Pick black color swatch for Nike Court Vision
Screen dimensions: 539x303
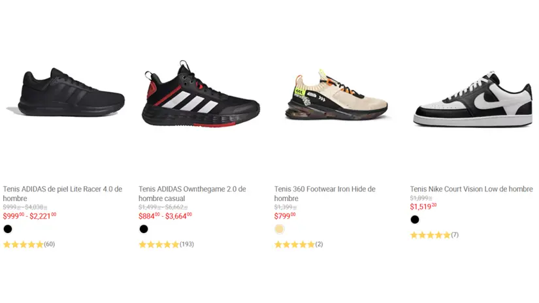(415, 219)
